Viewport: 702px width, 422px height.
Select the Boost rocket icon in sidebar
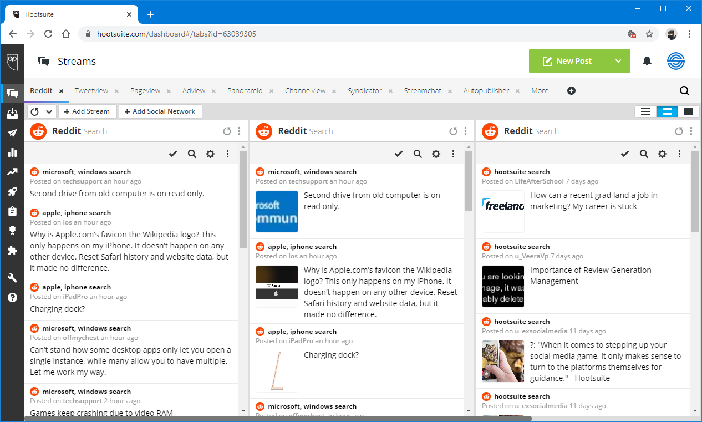pos(12,191)
